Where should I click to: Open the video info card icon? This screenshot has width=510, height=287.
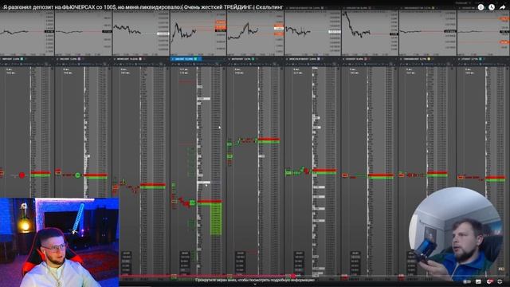tap(481, 7)
